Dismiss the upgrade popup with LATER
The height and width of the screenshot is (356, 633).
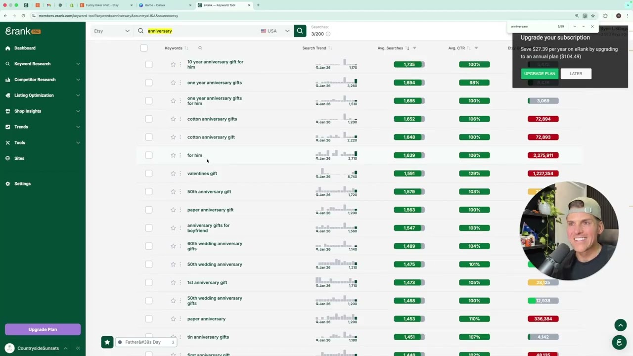tap(576, 74)
